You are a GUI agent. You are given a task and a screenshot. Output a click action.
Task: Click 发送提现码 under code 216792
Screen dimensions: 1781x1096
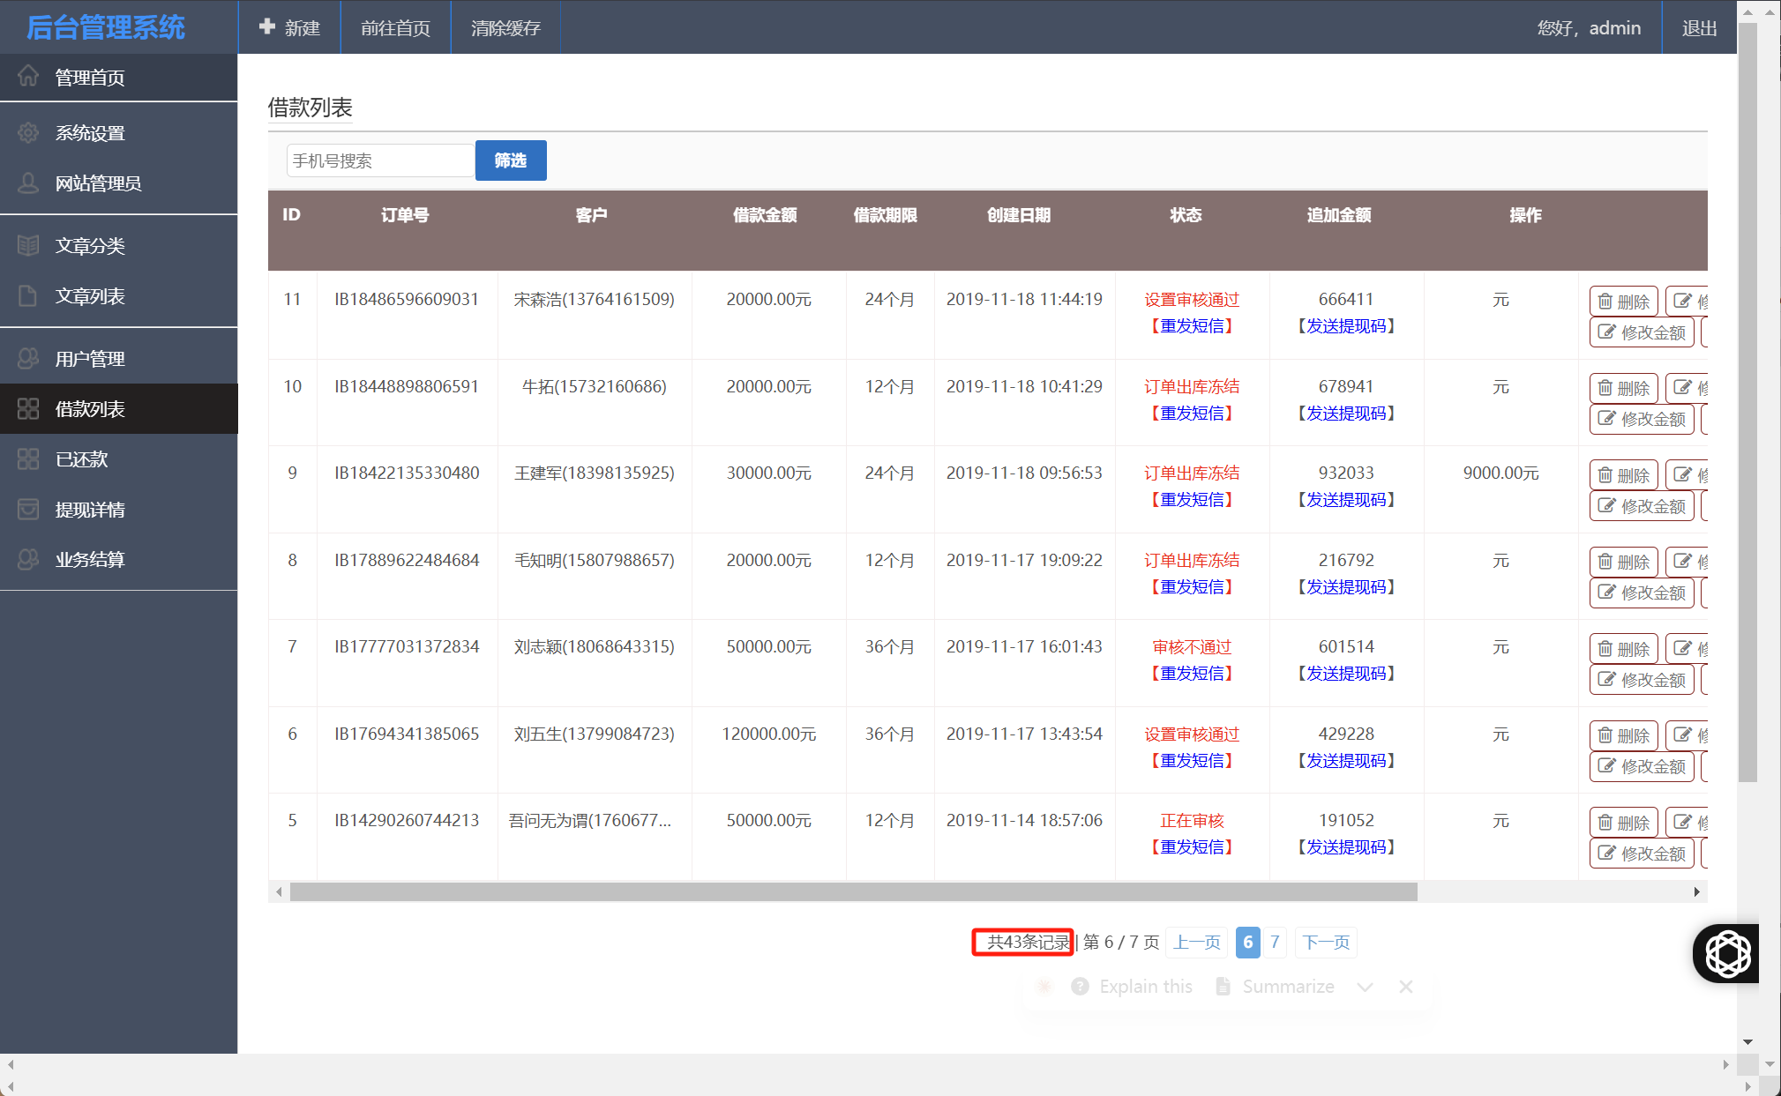click(x=1346, y=586)
